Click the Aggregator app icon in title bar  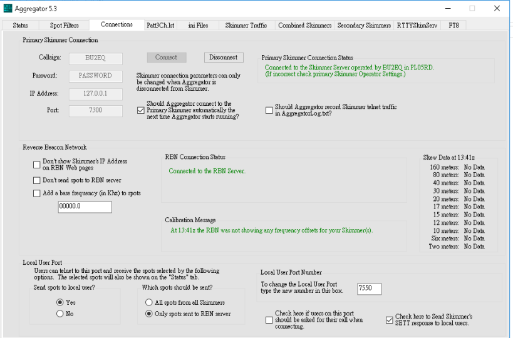pos(8,9)
